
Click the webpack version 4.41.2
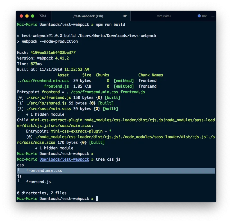pos(62,58)
